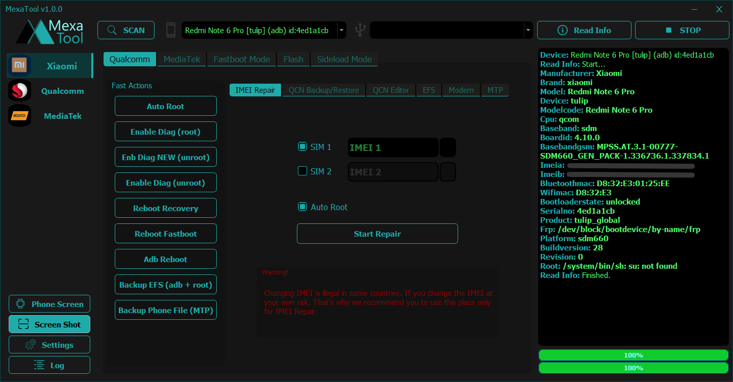Run the Auto Root fast action
733x382 pixels.
166,106
